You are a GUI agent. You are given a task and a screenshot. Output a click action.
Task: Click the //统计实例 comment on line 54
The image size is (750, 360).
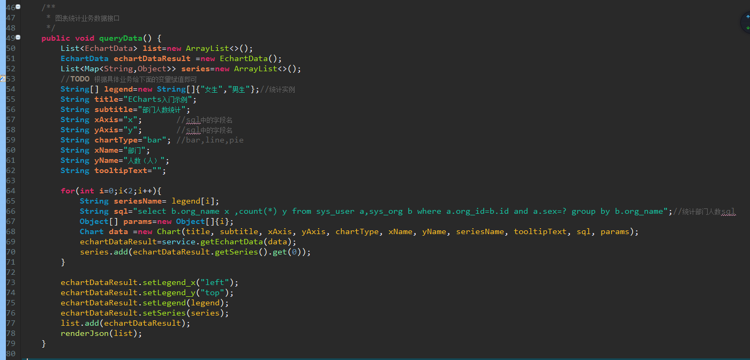click(277, 89)
